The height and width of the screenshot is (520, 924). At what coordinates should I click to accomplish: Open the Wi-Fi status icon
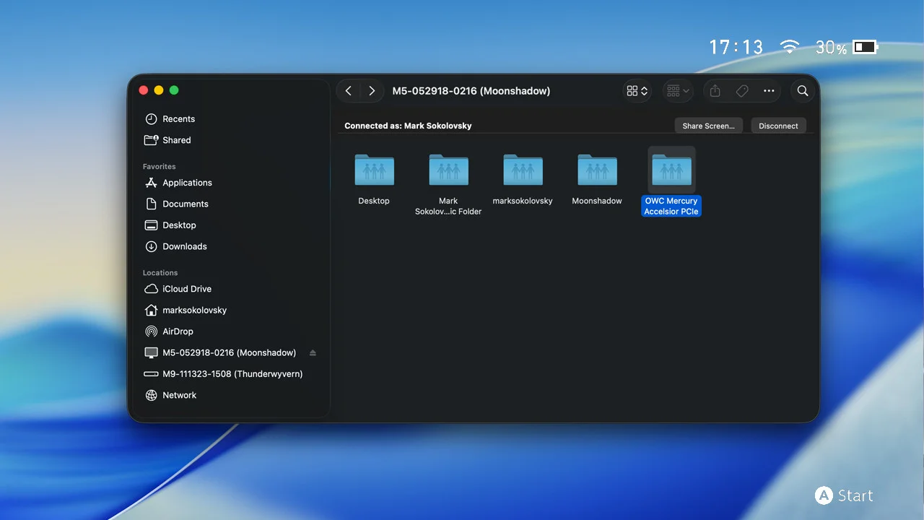(790, 48)
